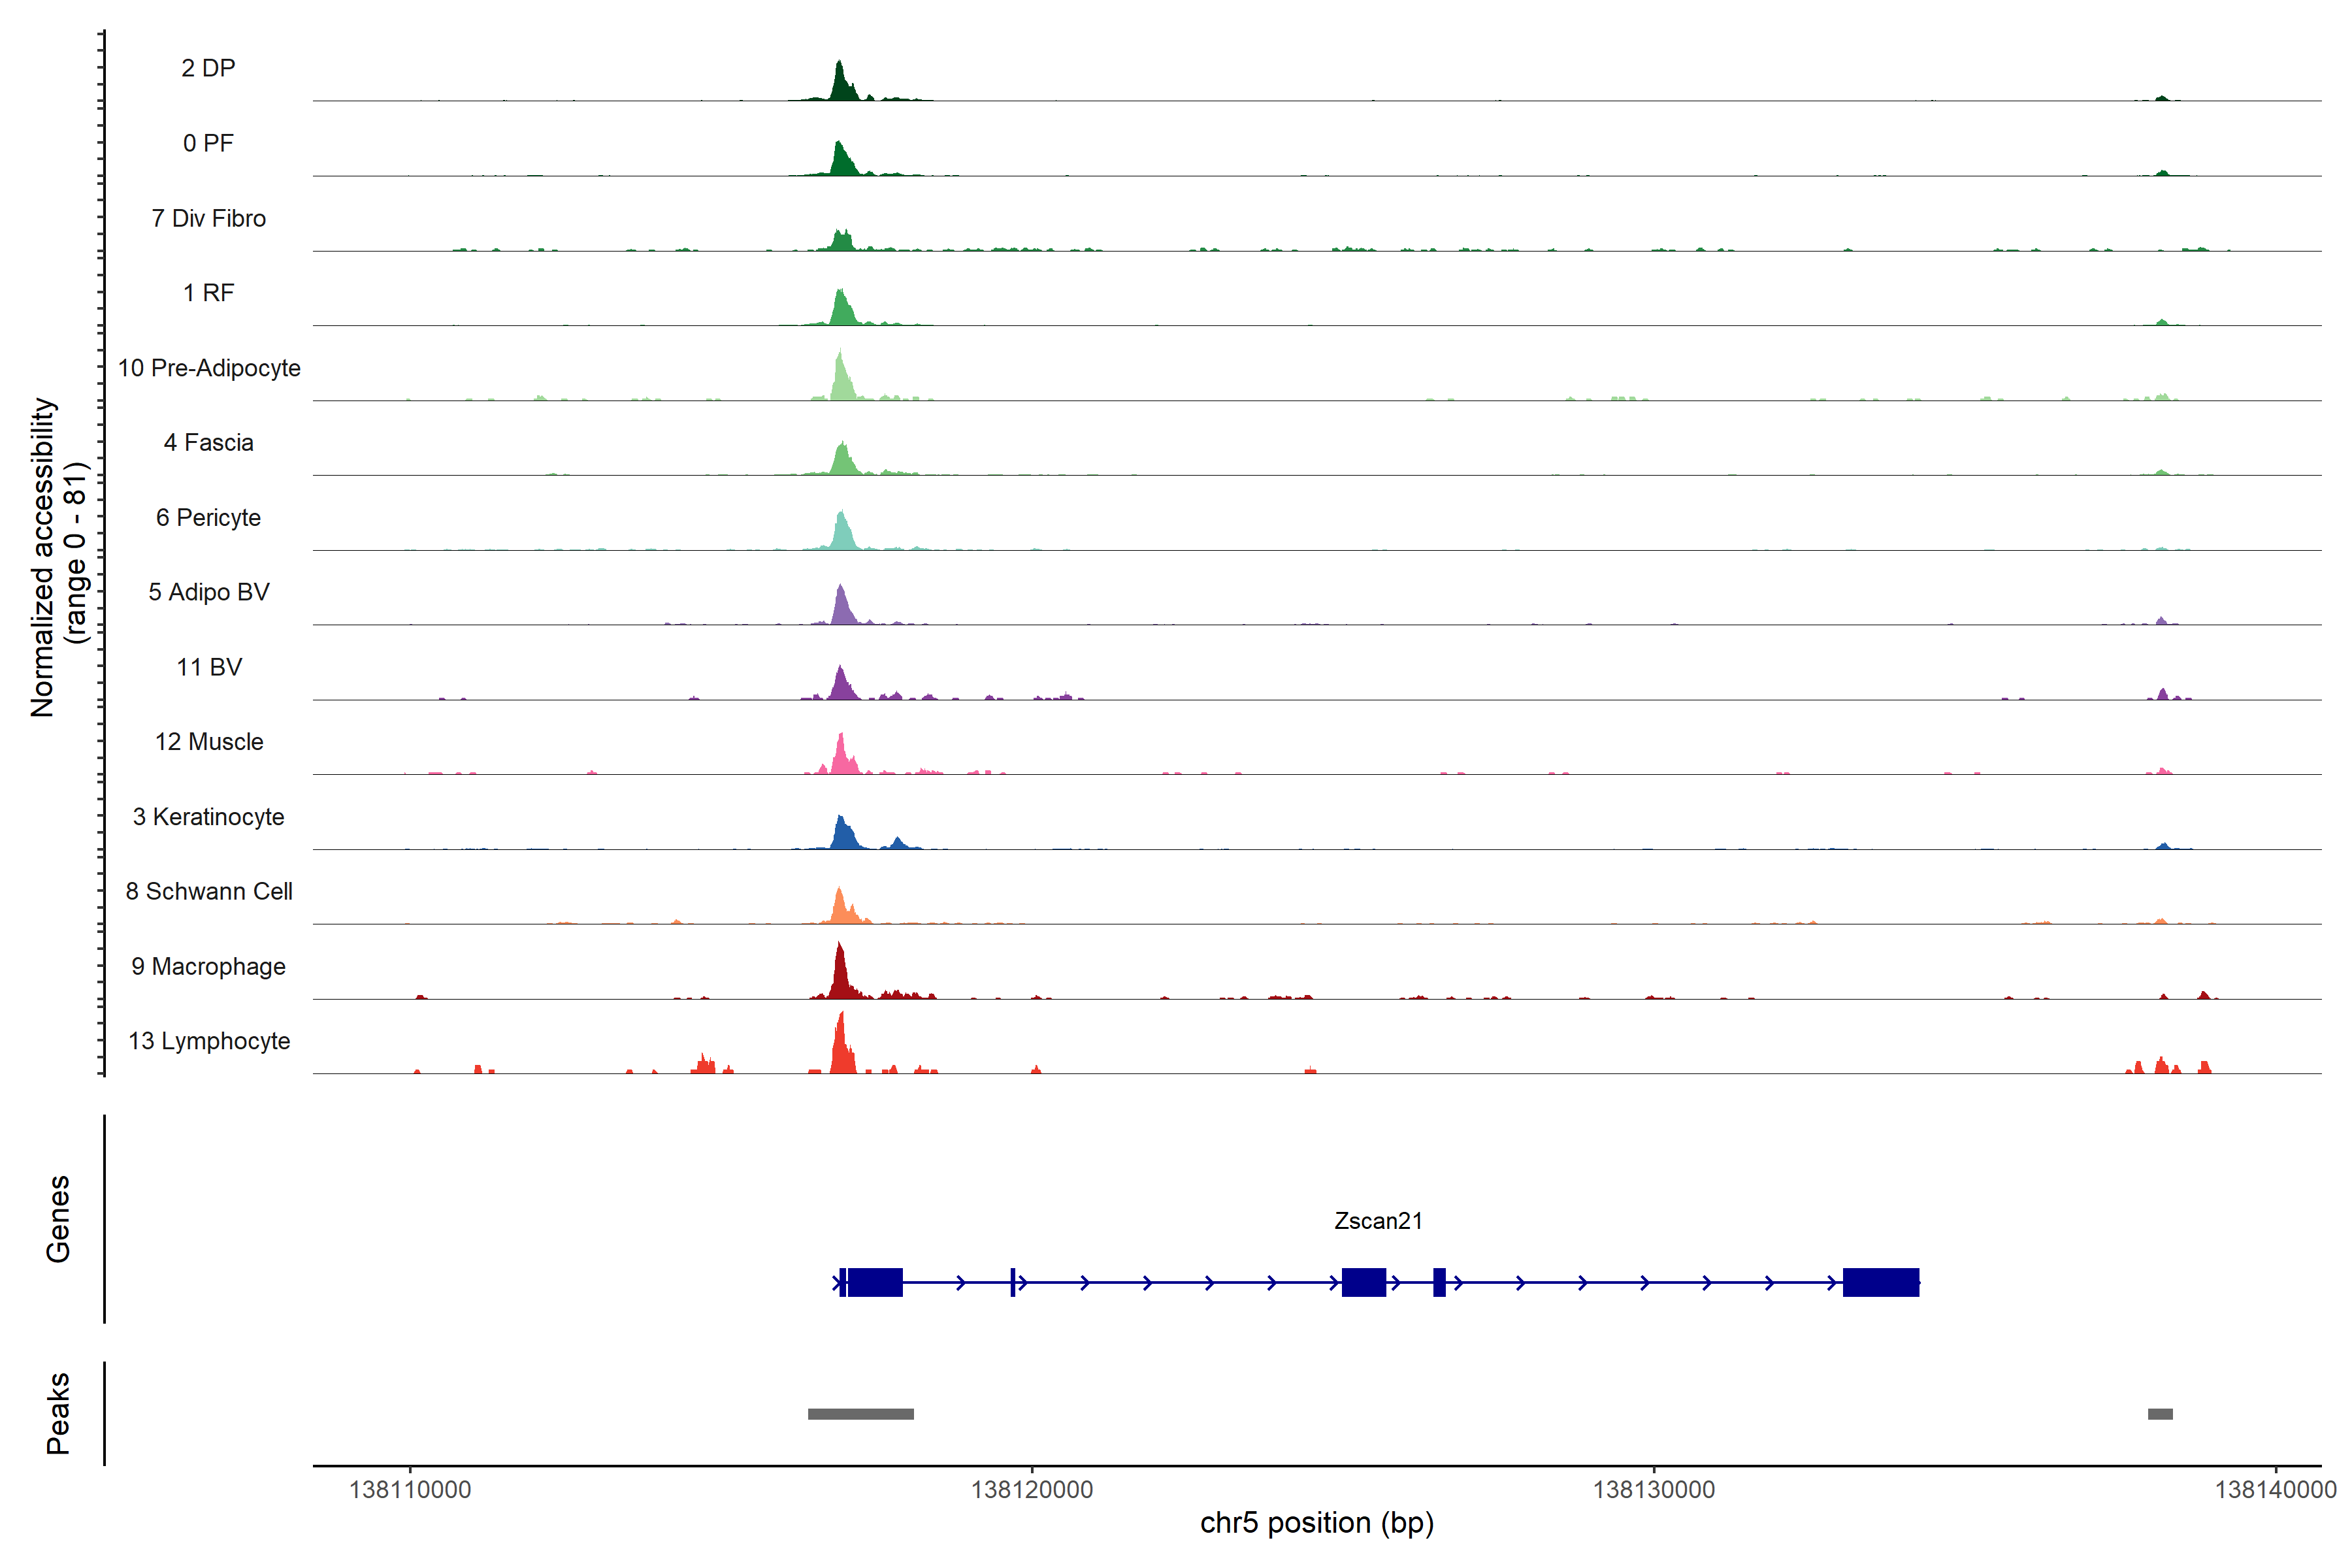Click the 0 PF track label

click(x=208, y=143)
